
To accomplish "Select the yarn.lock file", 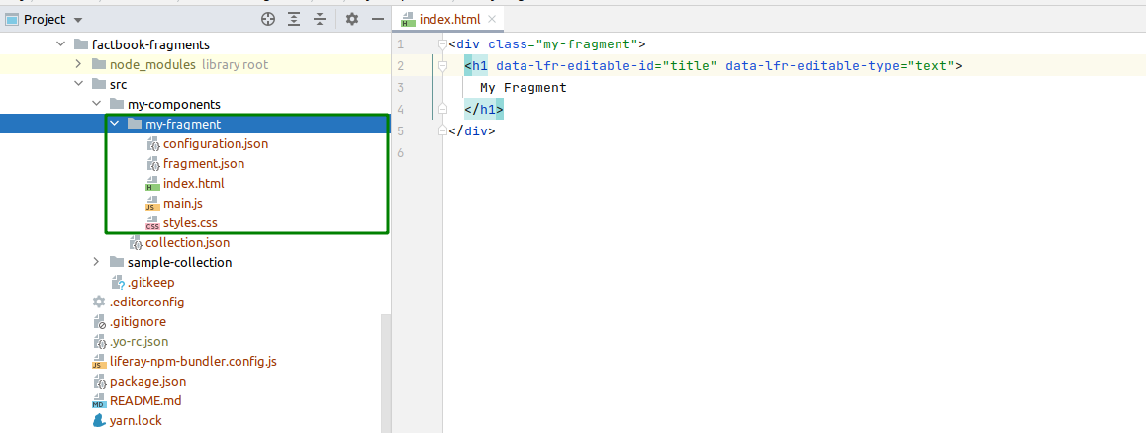I will click(x=136, y=420).
